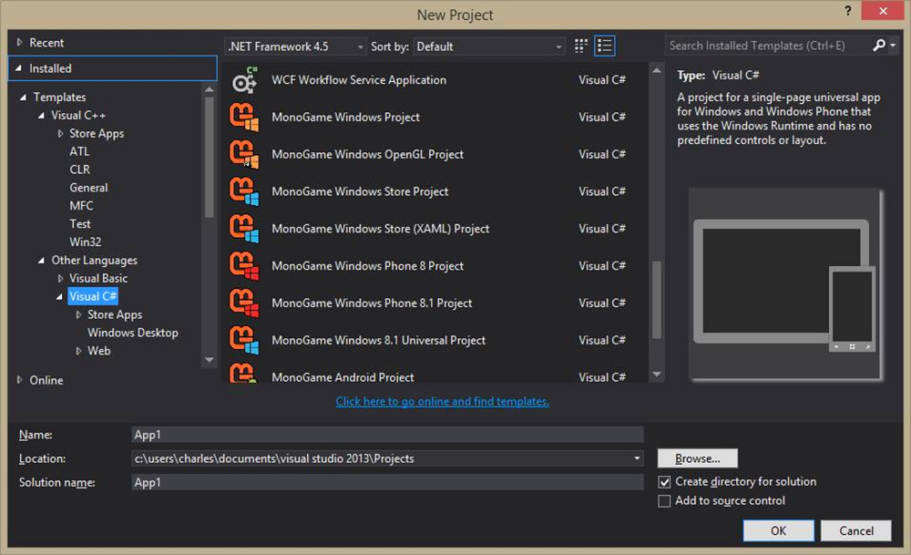Click the MonoGame Windows Store (XAML) Project icon

tap(244, 229)
